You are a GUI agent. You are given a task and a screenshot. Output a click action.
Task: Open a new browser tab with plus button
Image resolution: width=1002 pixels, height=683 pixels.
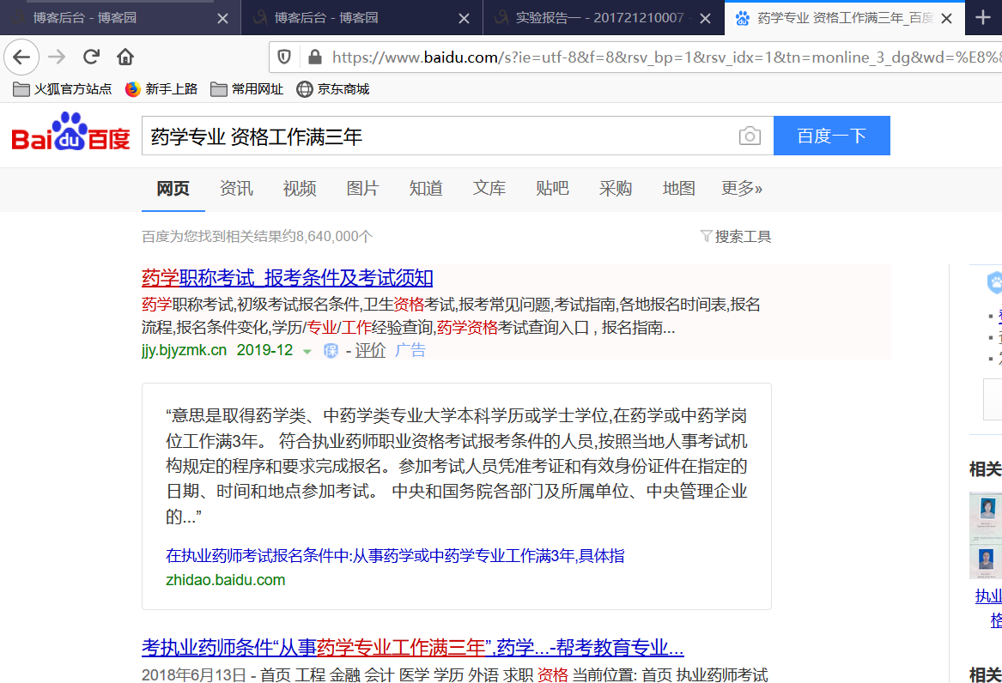pyautogui.click(x=983, y=17)
